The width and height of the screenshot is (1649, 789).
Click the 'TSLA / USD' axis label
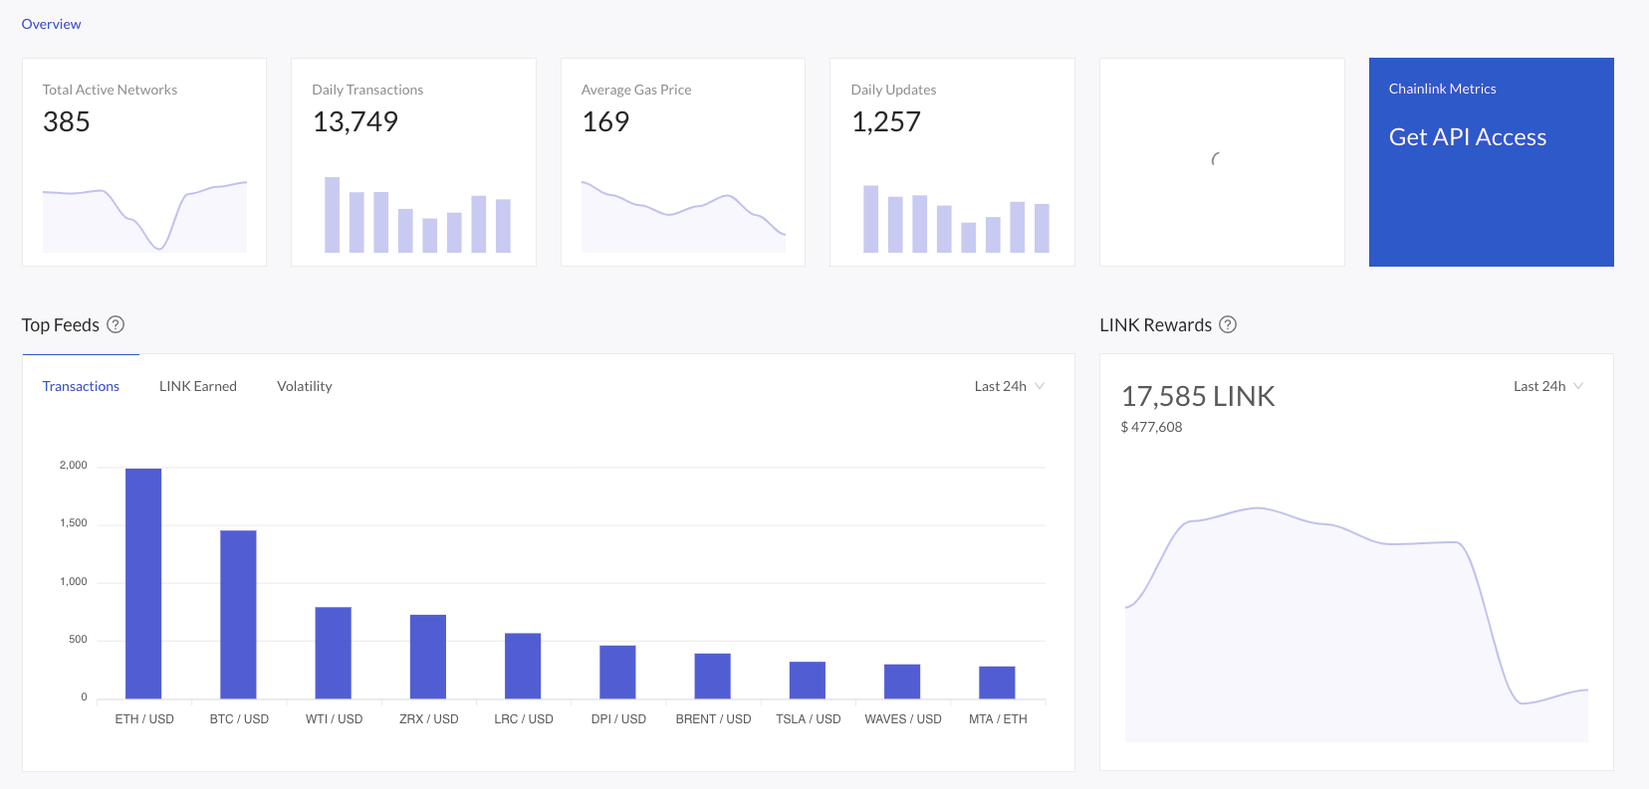click(x=809, y=719)
